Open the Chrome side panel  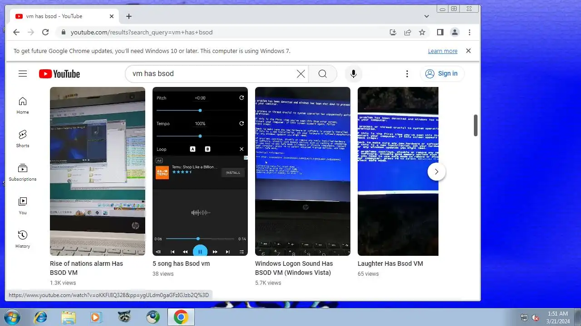tap(440, 32)
